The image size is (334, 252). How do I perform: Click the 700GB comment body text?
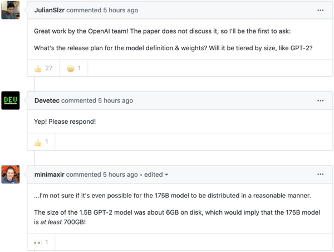point(177,217)
